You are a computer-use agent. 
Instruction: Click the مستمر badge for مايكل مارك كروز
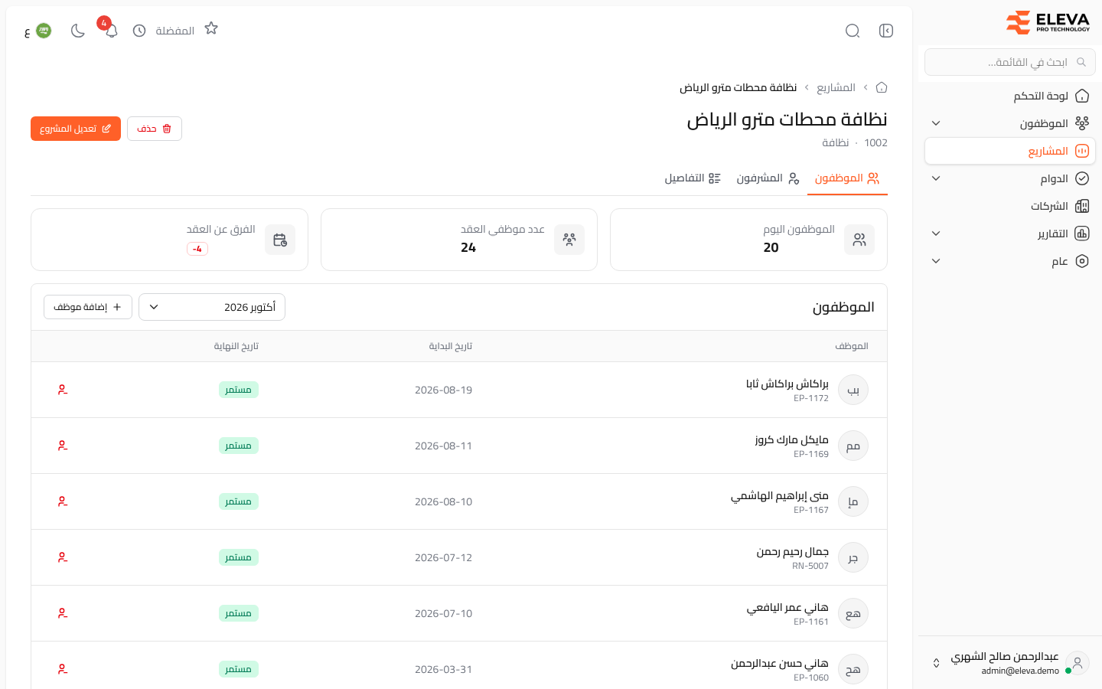pos(239,446)
